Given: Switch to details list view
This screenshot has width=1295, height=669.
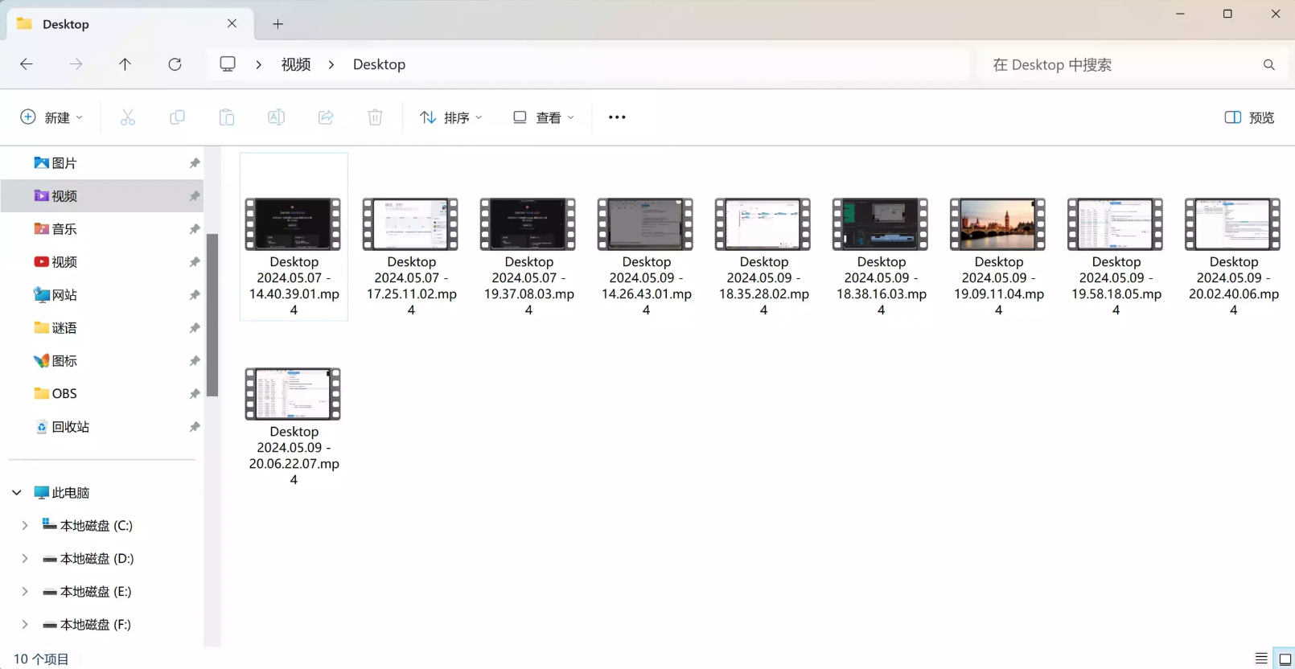Looking at the screenshot, I should click(1261, 659).
